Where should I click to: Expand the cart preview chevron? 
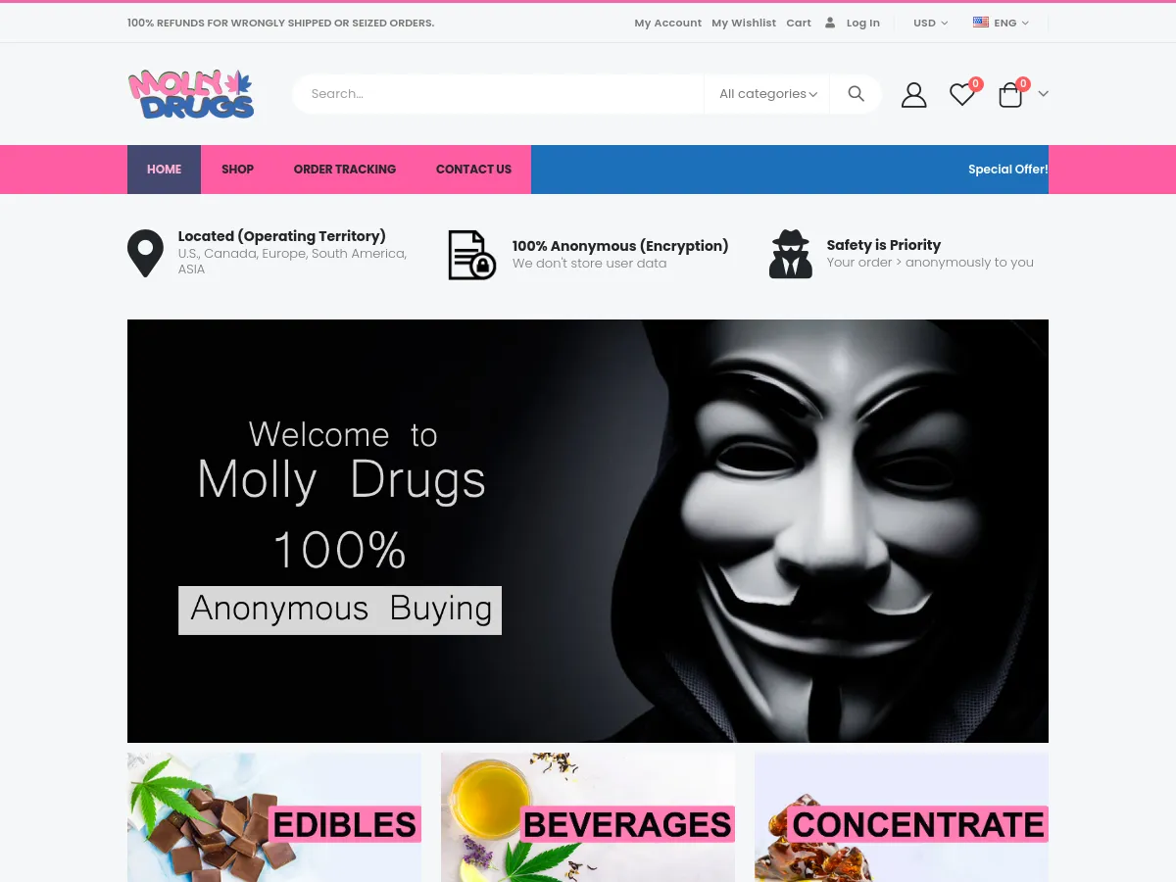click(1043, 94)
